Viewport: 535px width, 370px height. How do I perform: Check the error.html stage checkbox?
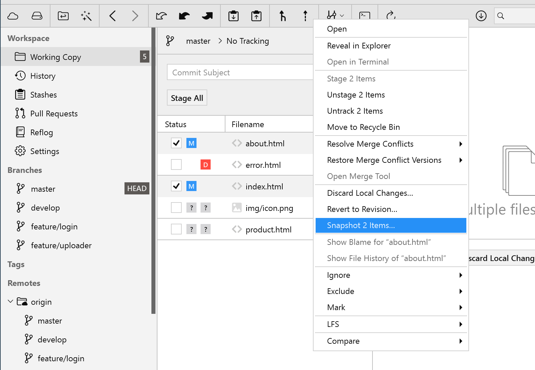[176, 165]
